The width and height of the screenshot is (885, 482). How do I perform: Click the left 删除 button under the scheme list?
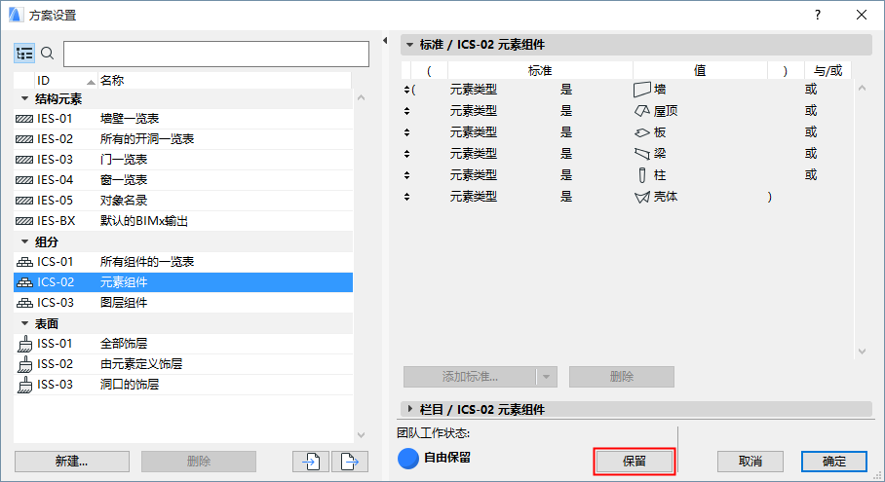pyautogui.click(x=199, y=462)
